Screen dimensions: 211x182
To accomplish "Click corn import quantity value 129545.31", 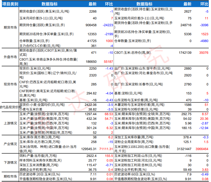I will point(89,149).
